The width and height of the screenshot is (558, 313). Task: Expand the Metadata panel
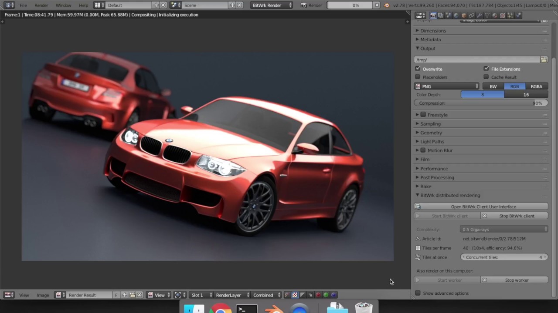[430, 39]
